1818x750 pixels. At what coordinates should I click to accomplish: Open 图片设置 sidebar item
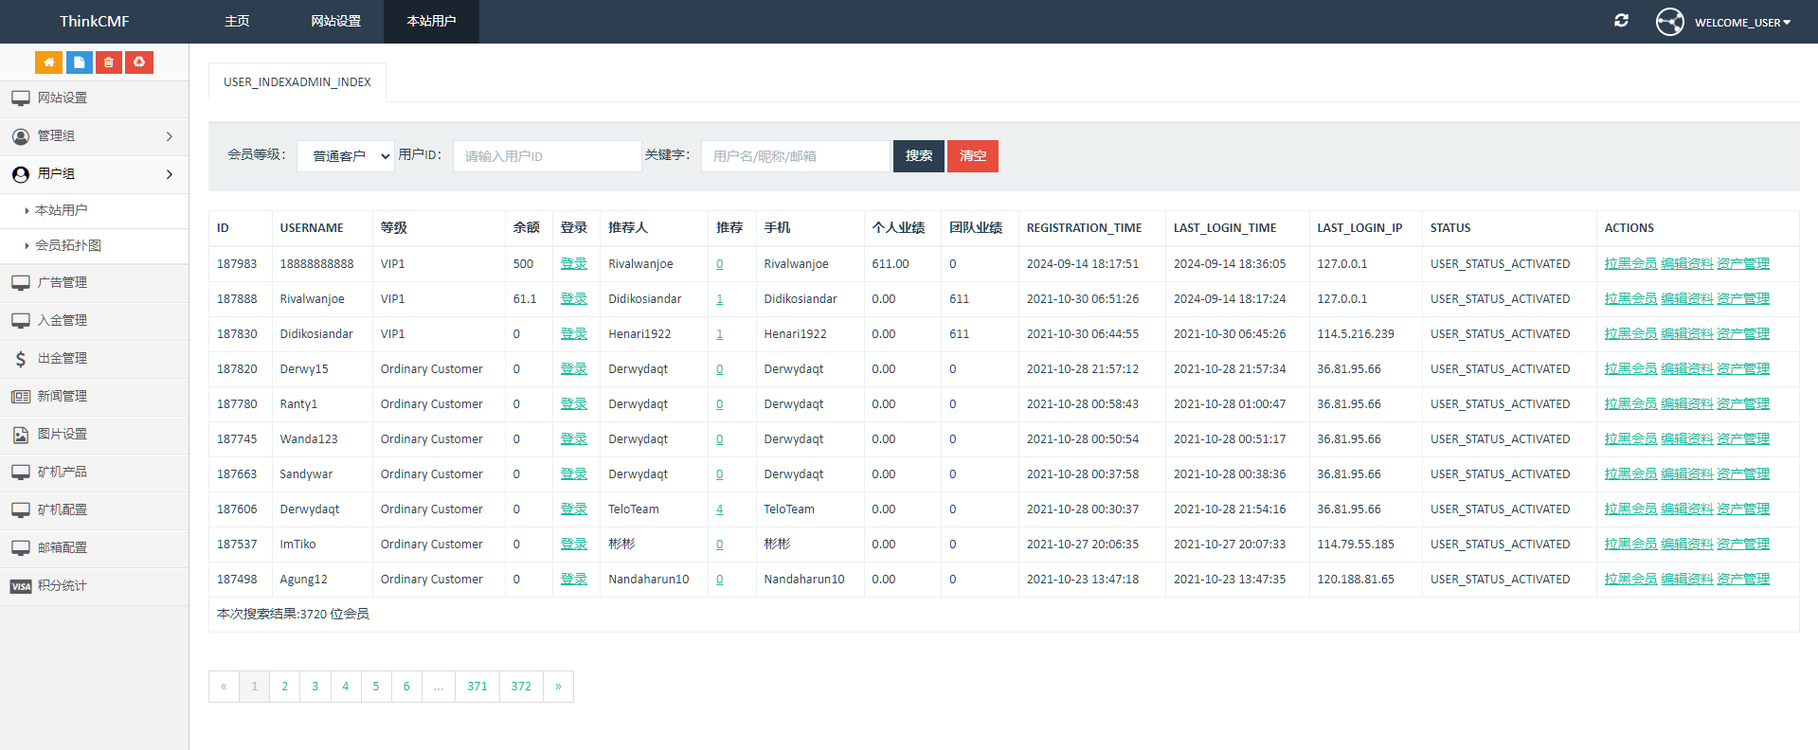click(x=95, y=435)
